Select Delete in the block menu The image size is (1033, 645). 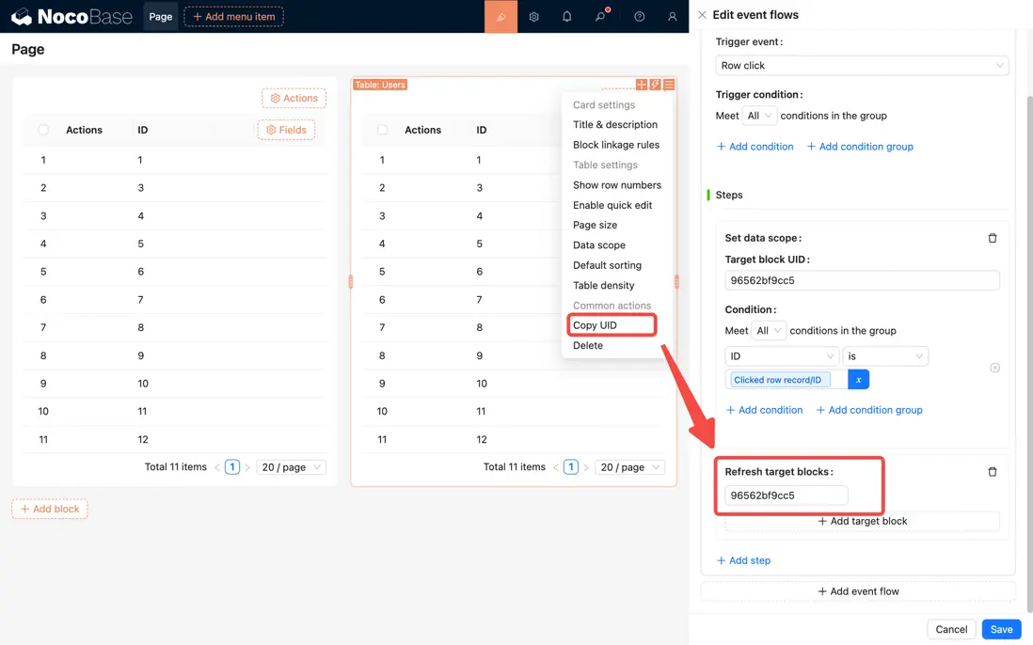588,346
